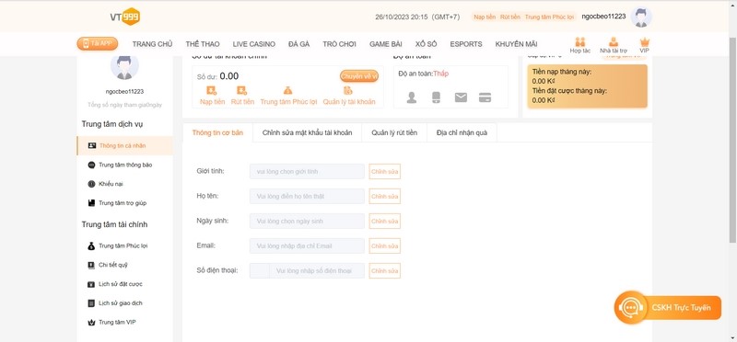
Task: Click header Nạp tiền link
Action: click(485, 17)
